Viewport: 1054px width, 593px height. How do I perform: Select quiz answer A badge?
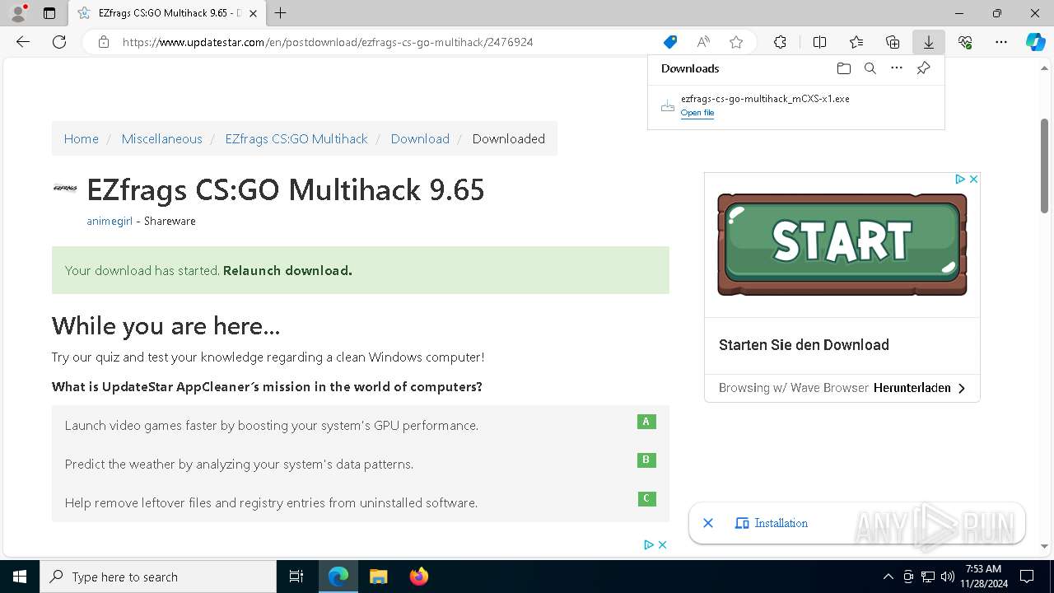(646, 422)
